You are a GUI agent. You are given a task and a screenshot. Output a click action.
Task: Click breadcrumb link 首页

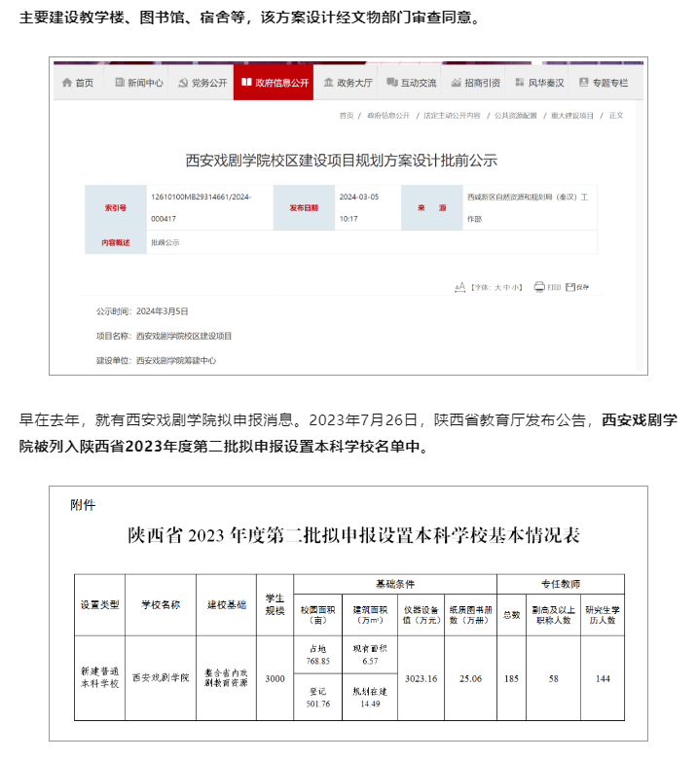point(347,116)
